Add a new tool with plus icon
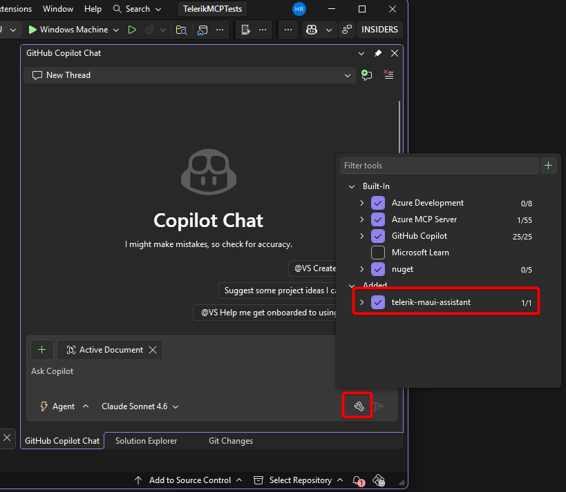Viewport: 566px width, 492px height. tap(548, 166)
